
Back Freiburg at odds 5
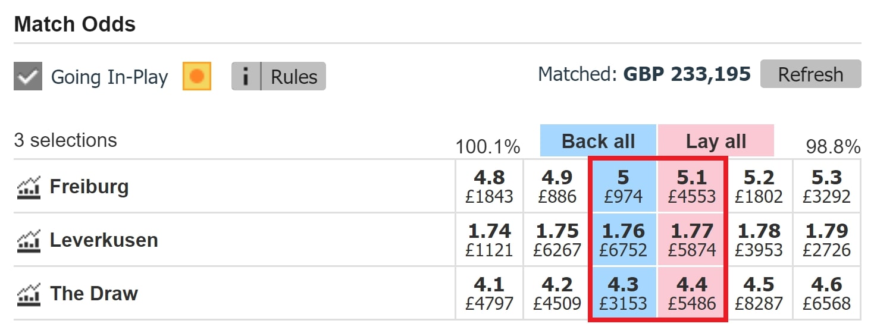pos(623,186)
